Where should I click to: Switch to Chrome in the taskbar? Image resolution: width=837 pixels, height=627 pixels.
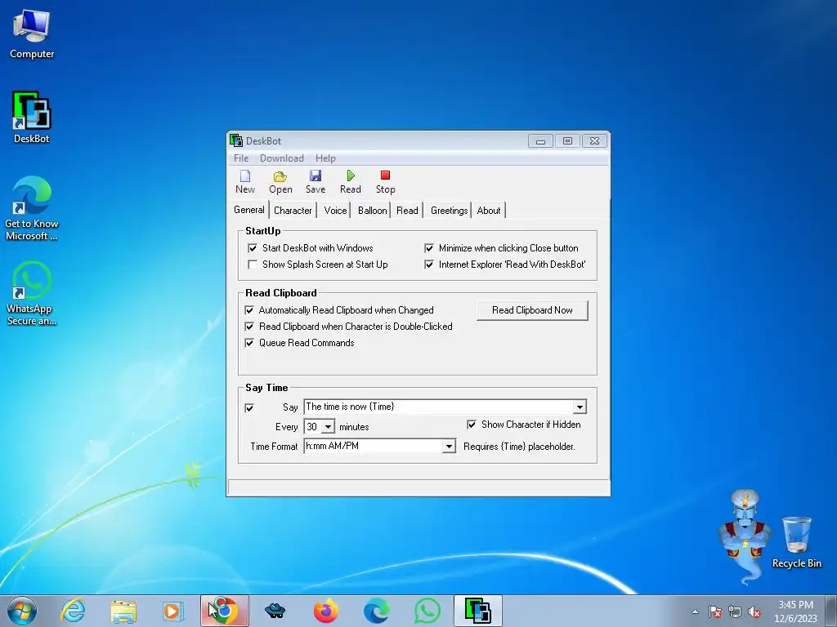pos(225,611)
